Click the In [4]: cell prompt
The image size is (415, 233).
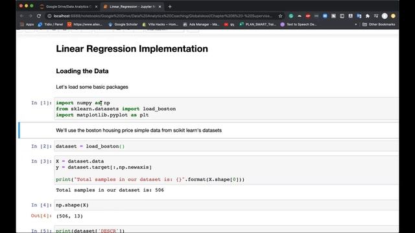[41, 205]
